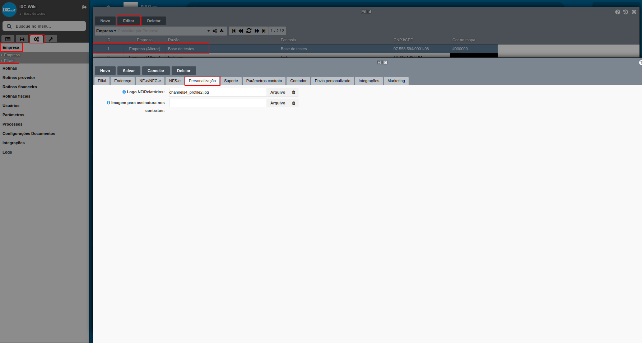Click Arquivo for the contract signature image

click(x=278, y=103)
